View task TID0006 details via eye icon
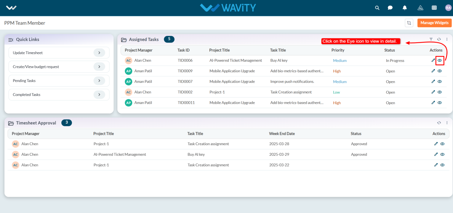The height and width of the screenshot is (213, 453). 440,60
